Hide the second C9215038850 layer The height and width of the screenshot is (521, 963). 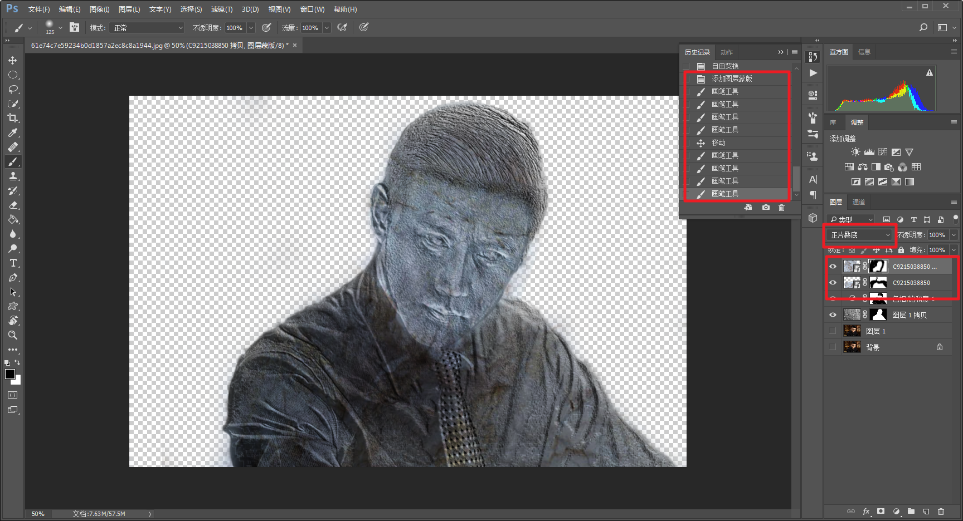coord(833,283)
